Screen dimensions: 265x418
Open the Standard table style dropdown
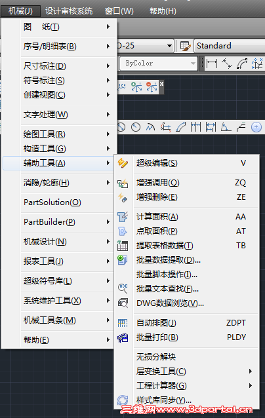[x=230, y=46]
